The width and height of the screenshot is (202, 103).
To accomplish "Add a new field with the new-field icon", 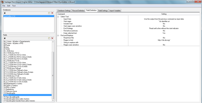I will pos(49,38).
